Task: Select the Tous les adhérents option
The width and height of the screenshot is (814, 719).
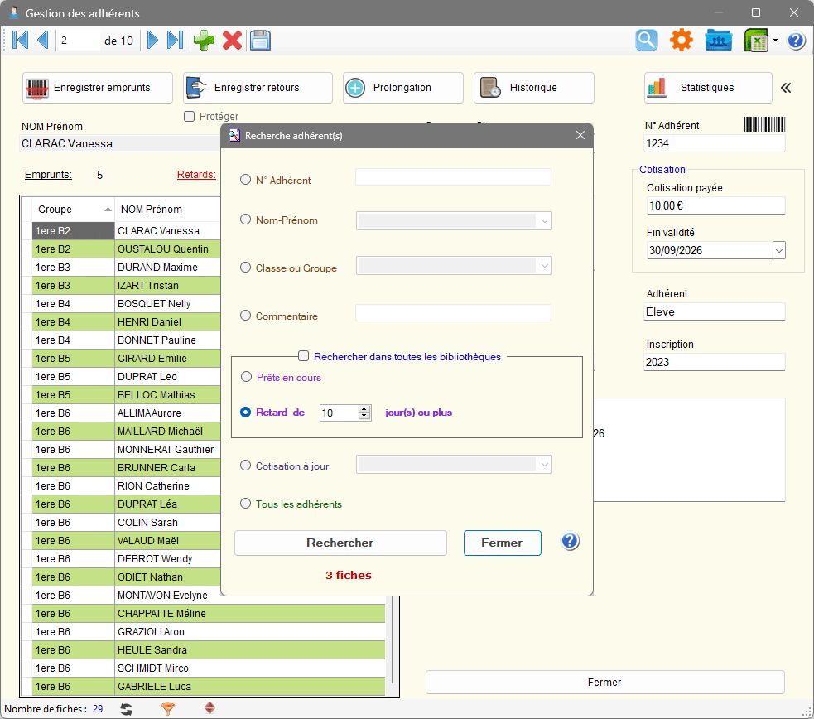Action: (x=246, y=504)
